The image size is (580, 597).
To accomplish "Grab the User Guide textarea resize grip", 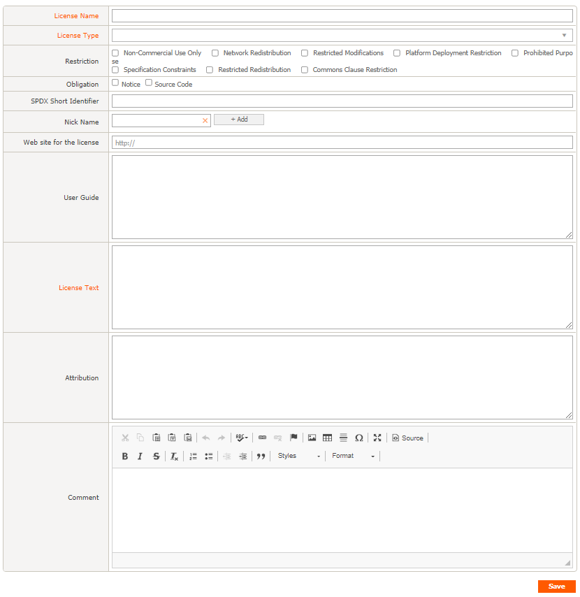I will click(569, 236).
